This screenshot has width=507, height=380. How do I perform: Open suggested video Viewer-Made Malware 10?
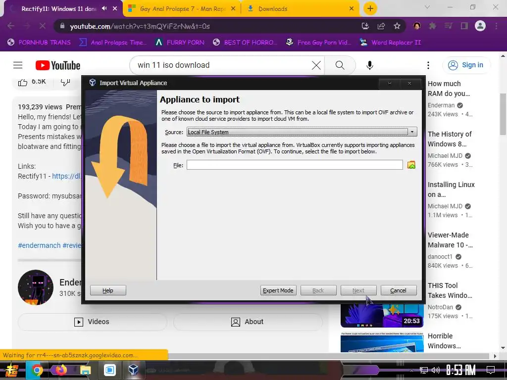click(450, 240)
